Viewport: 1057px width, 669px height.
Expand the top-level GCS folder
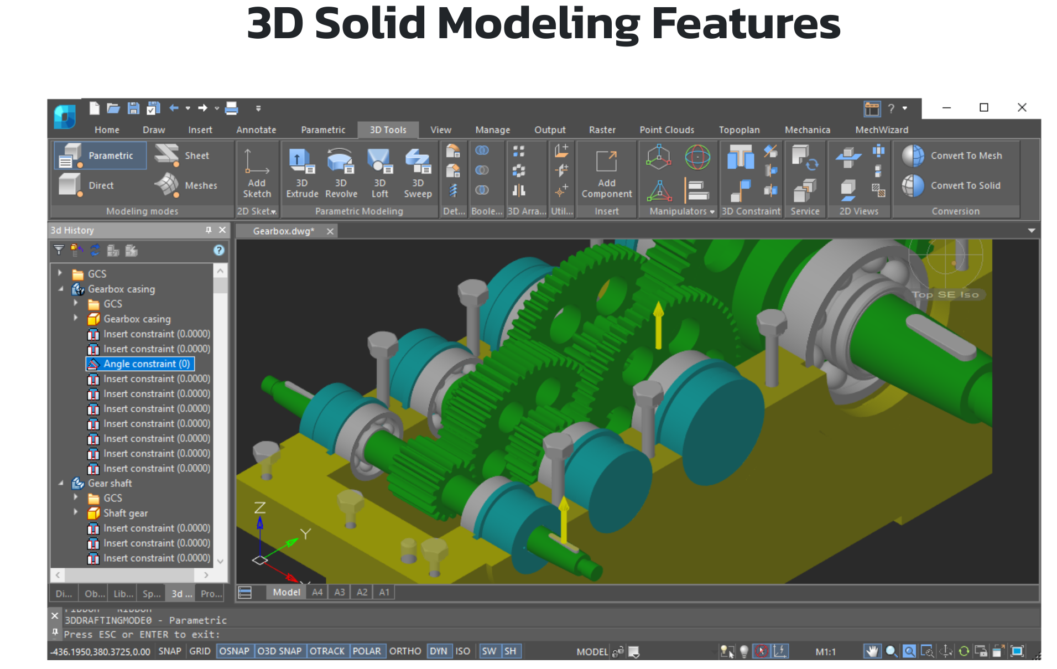(x=60, y=273)
